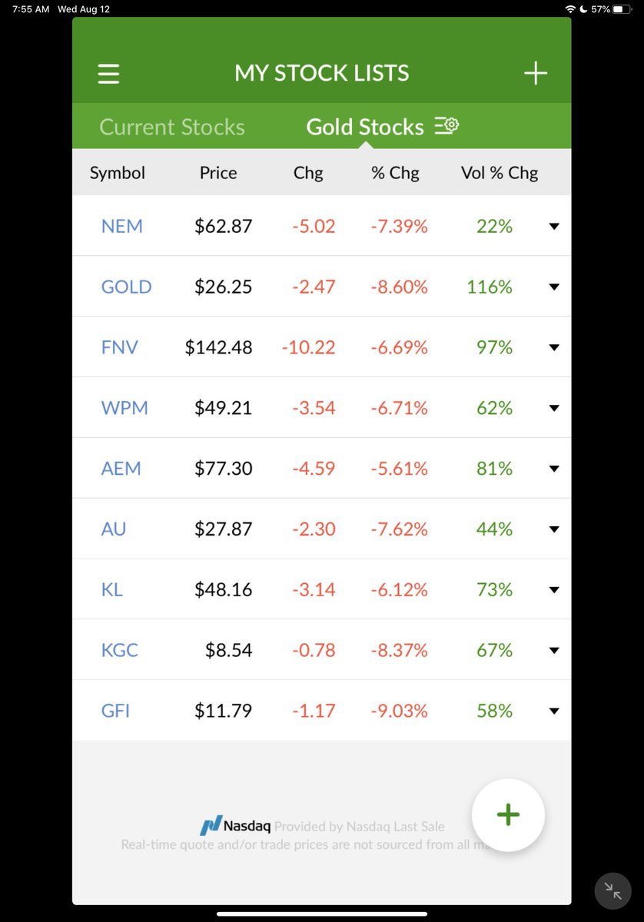Sort by the % Chg column header
Screen dimensions: 644x922
click(395, 173)
